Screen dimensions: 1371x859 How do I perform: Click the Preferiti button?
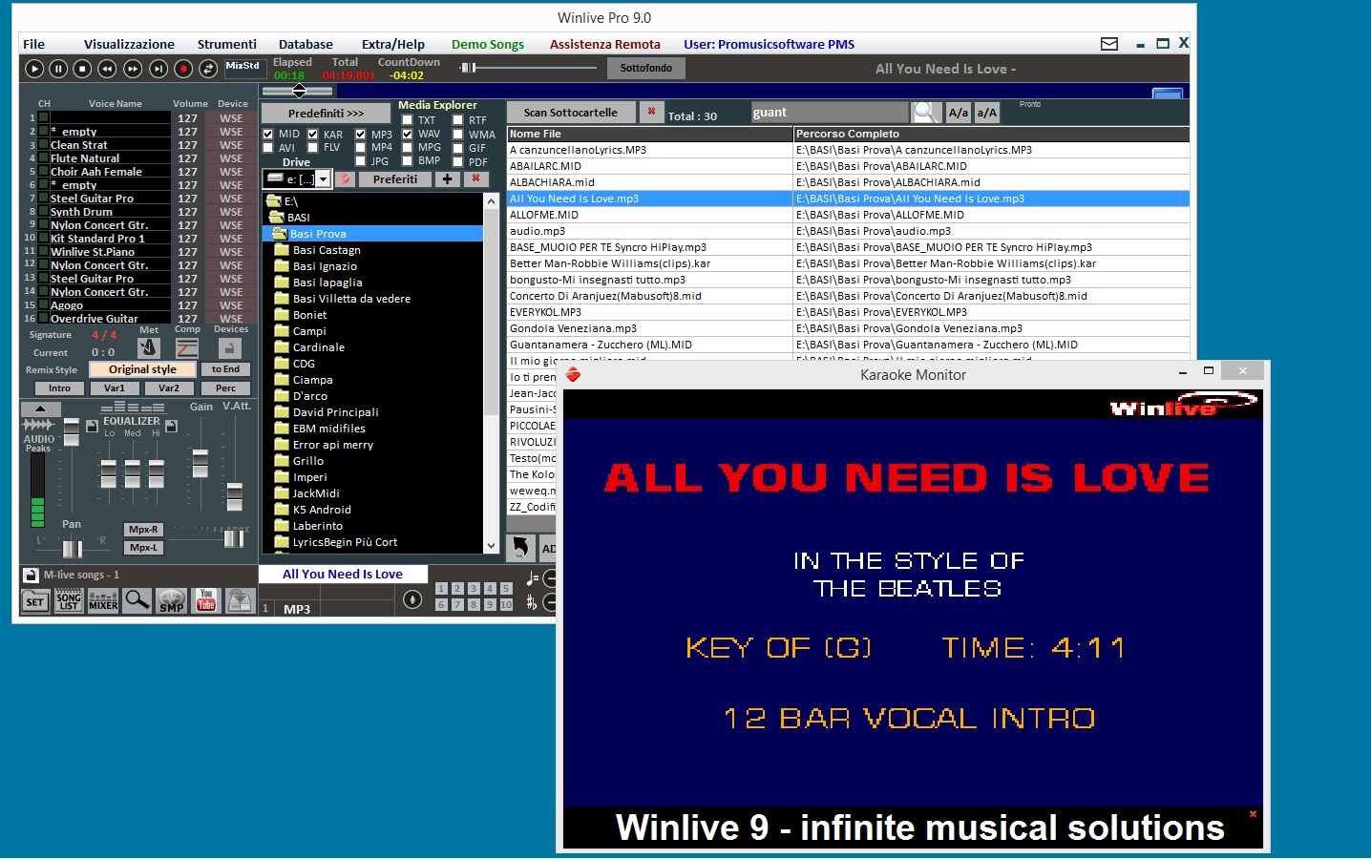[395, 179]
